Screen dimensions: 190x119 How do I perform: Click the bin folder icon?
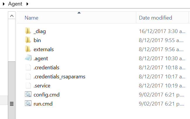pyautogui.click(x=28, y=40)
